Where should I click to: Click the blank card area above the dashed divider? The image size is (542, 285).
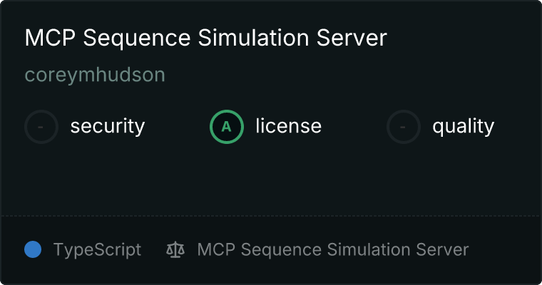pyautogui.click(x=271, y=180)
